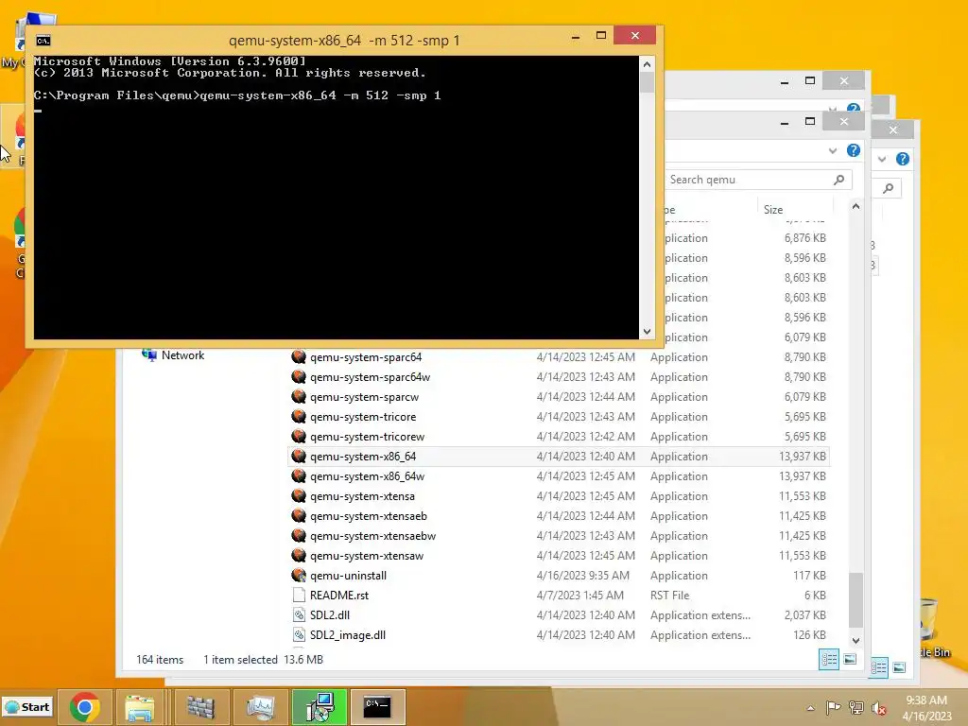Click the qemu-system-x86_64w file icon

point(299,476)
